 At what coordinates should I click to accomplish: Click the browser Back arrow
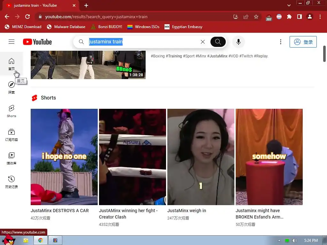click(x=7, y=17)
